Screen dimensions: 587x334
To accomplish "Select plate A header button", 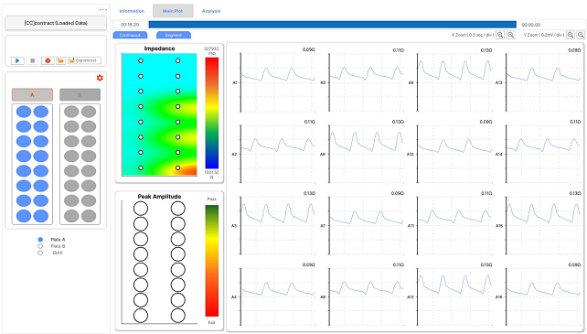I will coord(32,95).
